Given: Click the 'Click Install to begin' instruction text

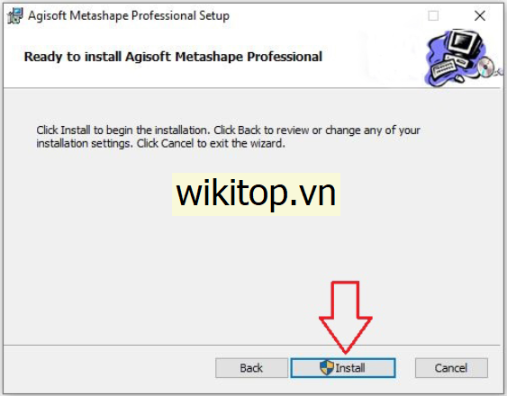Looking at the screenshot, I should tap(228, 137).
